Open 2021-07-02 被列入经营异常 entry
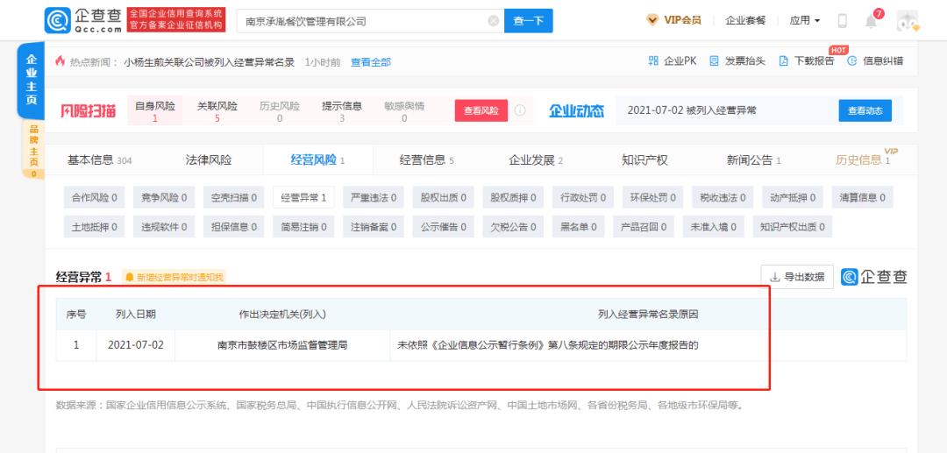 coord(692,110)
